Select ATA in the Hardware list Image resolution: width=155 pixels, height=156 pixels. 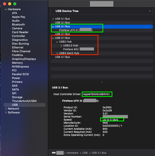pyautogui.click(x=15, y=13)
